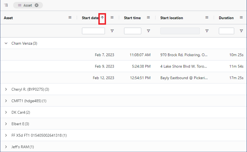
Task: Click the Start location filter funnel icon
Action: [x=207, y=31]
